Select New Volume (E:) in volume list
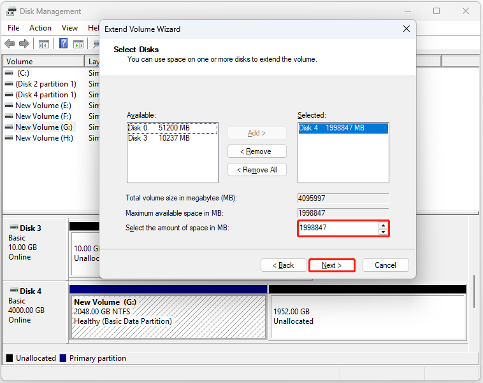The width and height of the screenshot is (483, 383). [x=43, y=106]
